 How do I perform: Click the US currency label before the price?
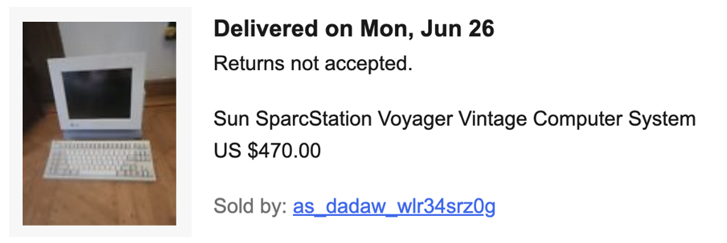228,151
